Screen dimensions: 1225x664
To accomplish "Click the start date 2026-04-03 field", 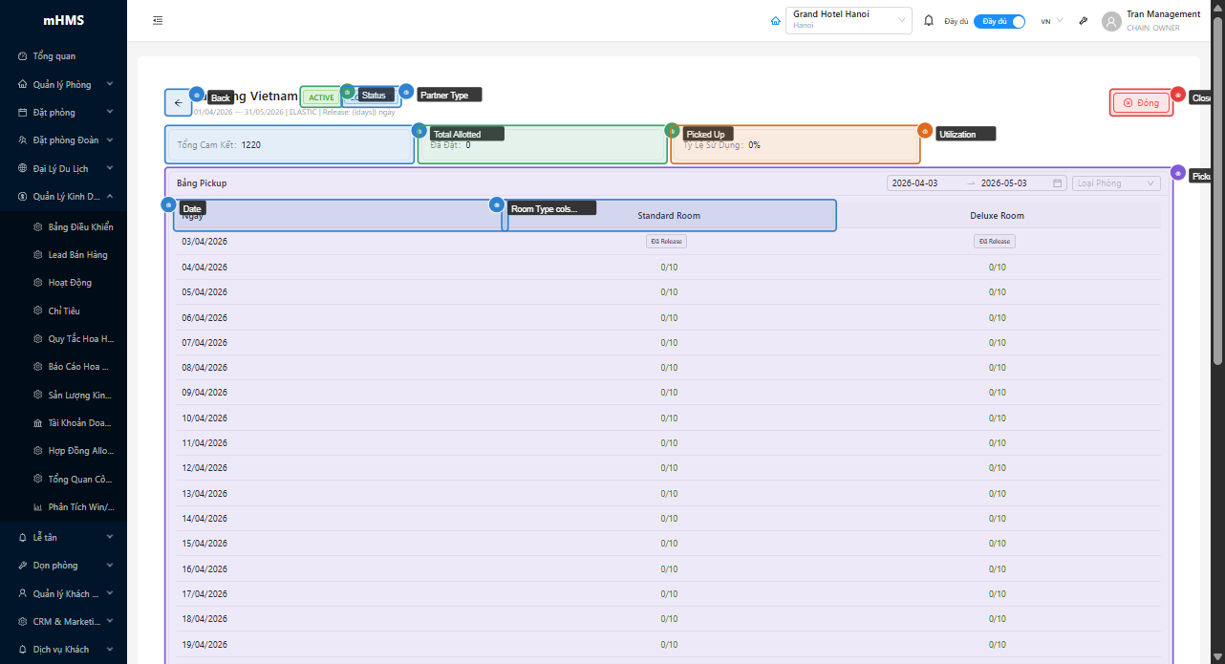I will [x=925, y=183].
